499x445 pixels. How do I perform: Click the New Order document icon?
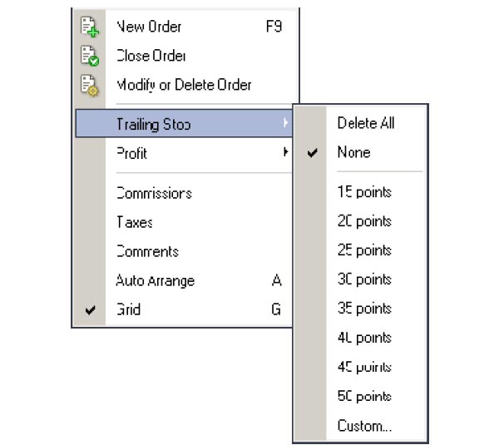[88, 27]
